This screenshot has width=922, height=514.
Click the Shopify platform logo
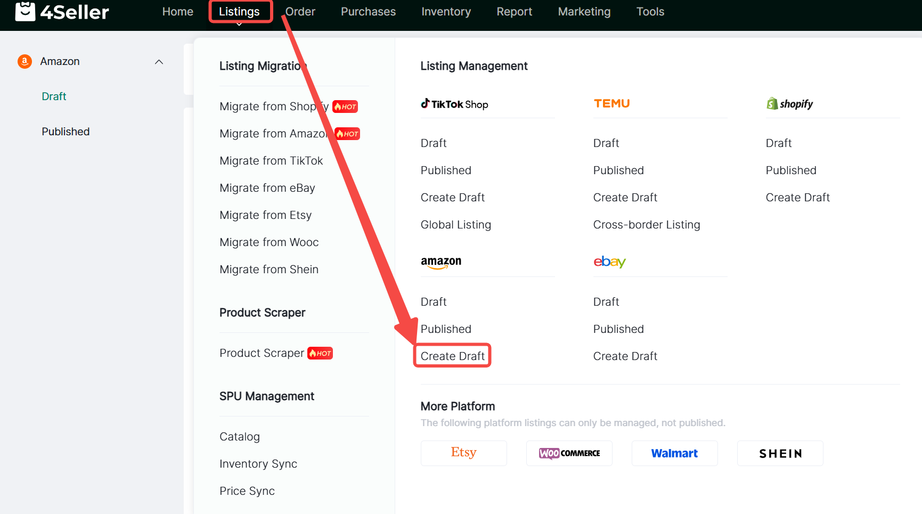[789, 104]
